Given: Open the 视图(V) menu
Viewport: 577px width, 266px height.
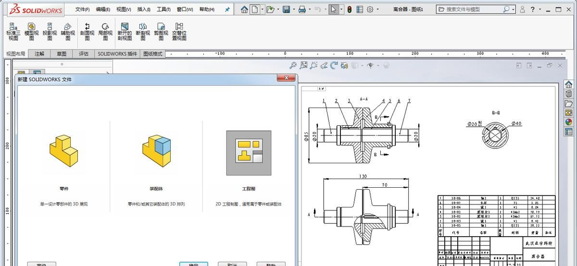Looking at the screenshot, I should 124,9.
